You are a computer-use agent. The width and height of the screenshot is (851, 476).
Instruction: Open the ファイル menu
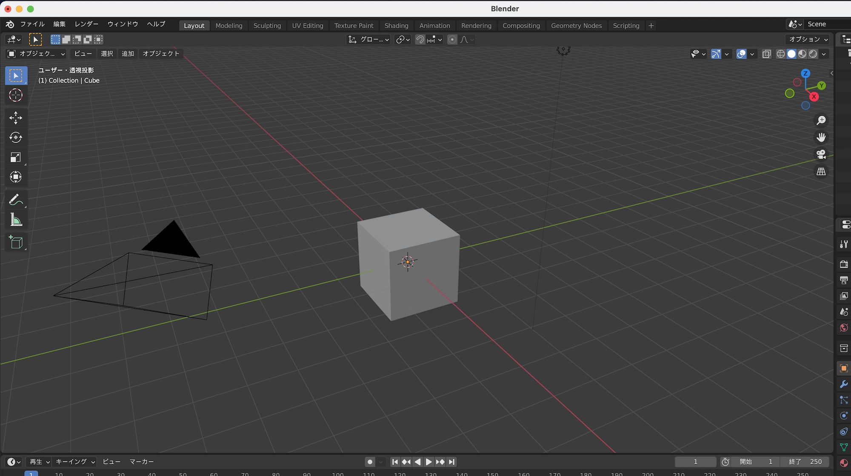tap(32, 24)
